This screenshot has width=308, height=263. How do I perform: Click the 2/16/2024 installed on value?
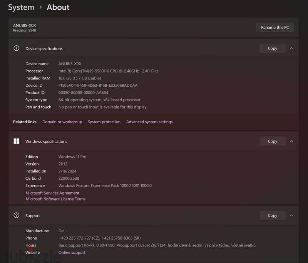[x=67, y=171]
